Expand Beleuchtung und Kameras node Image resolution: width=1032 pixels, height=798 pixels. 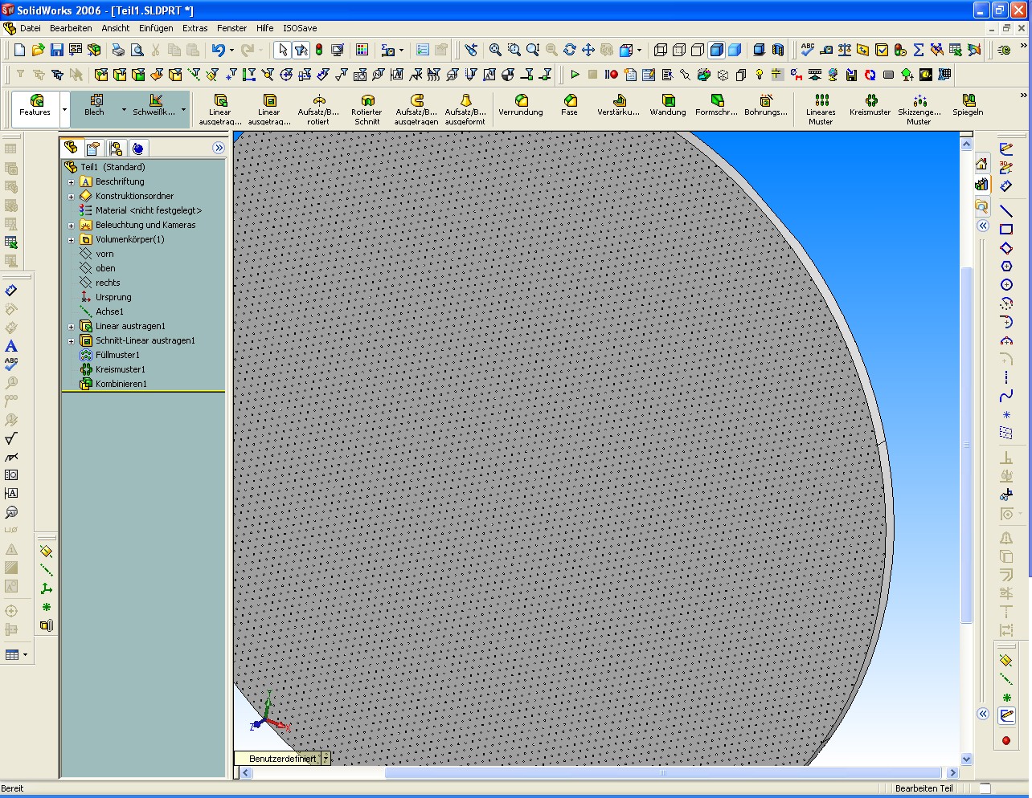(x=71, y=226)
